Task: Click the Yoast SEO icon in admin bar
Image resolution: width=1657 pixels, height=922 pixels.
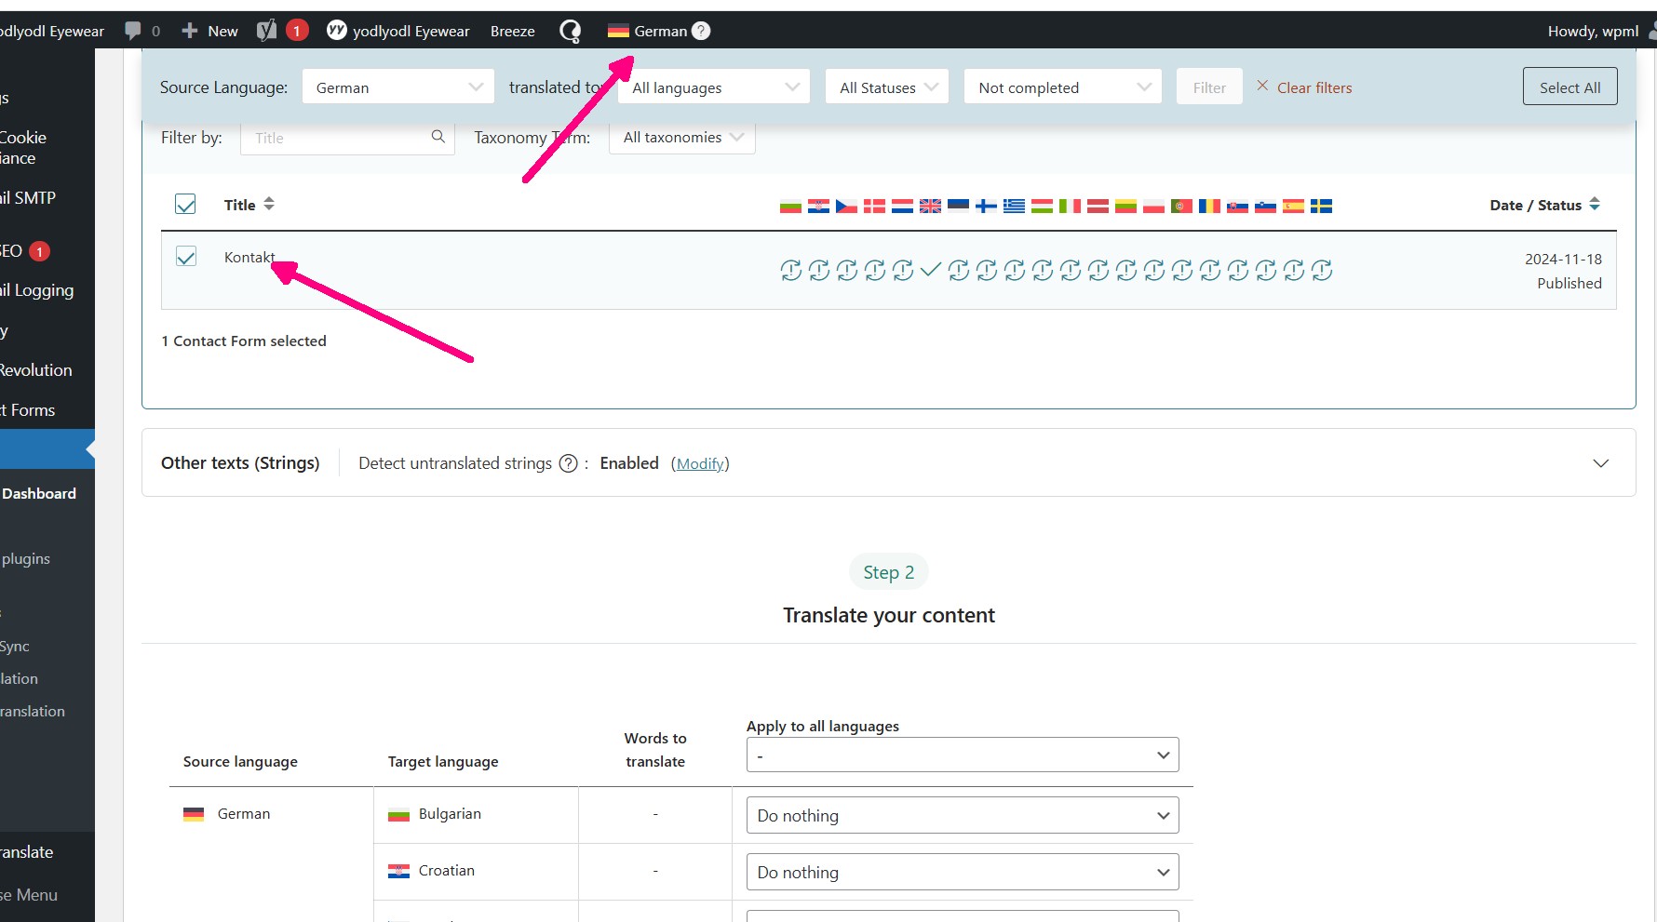Action: 267,31
